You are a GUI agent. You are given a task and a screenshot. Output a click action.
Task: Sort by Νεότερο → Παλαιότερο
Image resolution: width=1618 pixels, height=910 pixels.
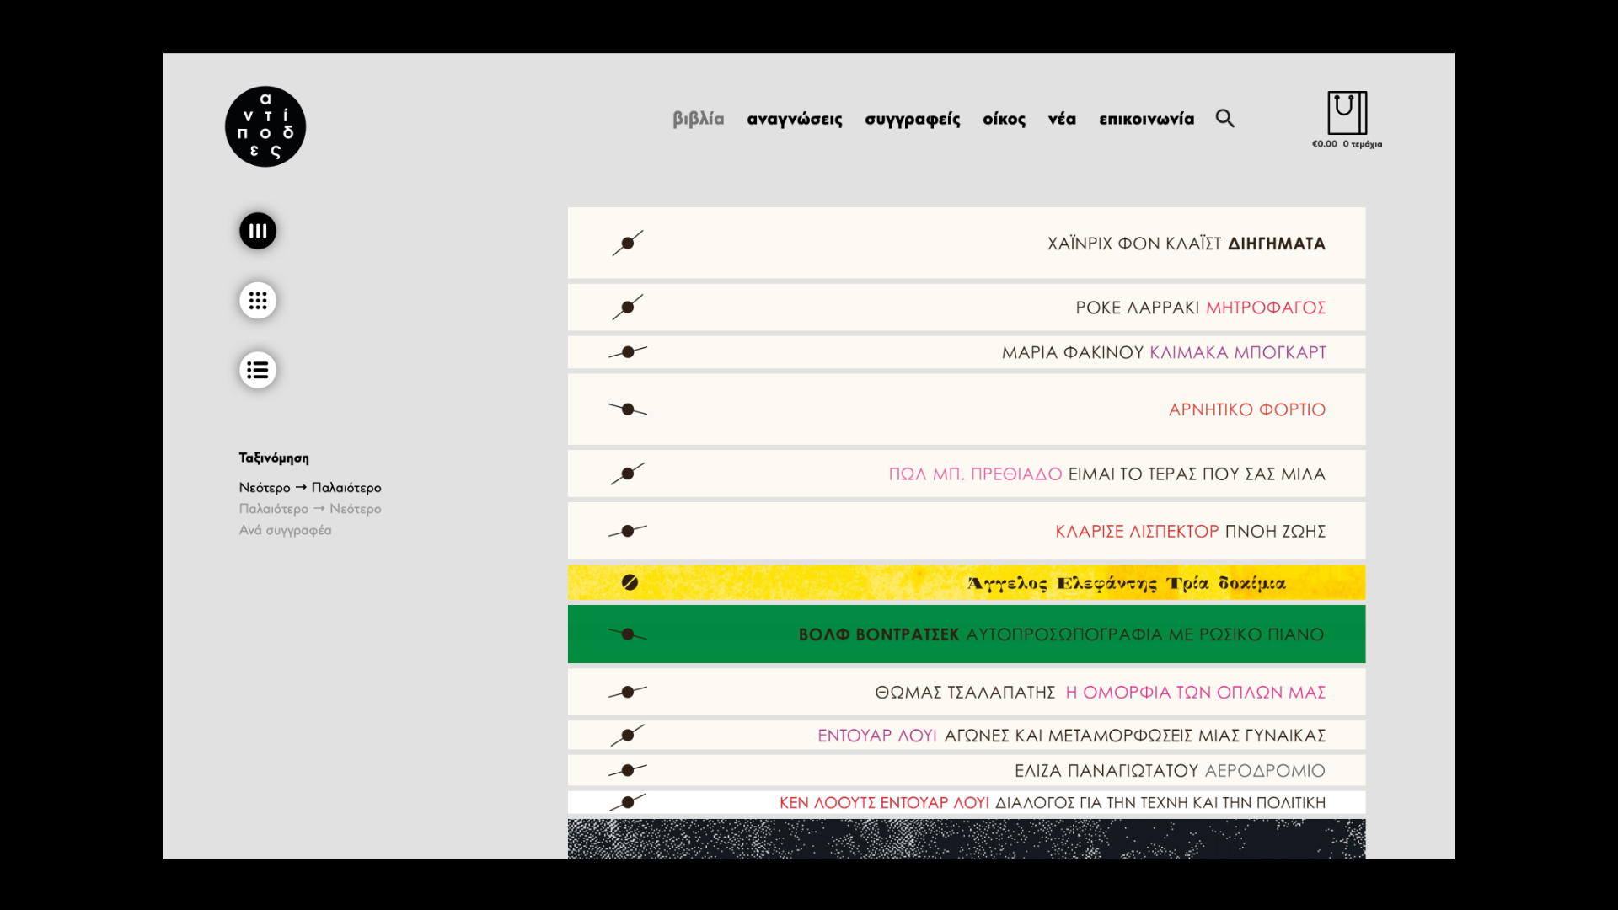click(x=309, y=488)
